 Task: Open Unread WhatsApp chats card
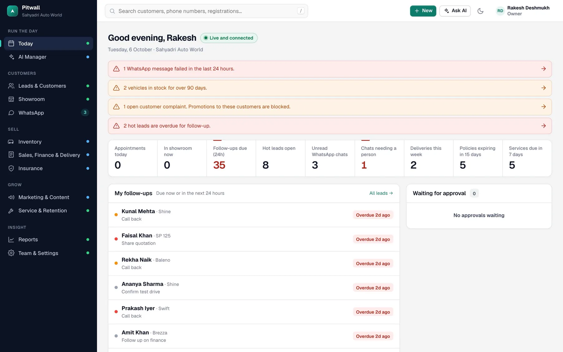(330, 158)
